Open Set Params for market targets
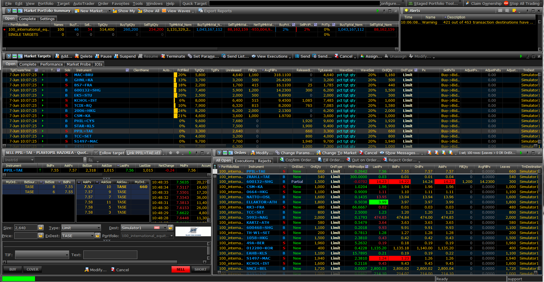 [203, 56]
